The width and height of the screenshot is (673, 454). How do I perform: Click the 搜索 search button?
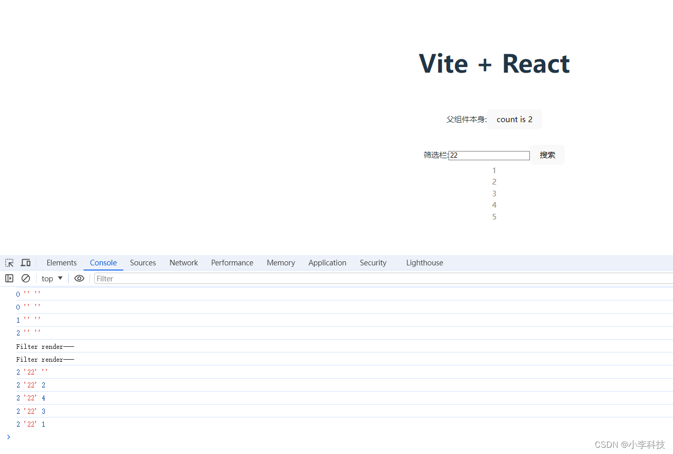[x=547, y=155]
